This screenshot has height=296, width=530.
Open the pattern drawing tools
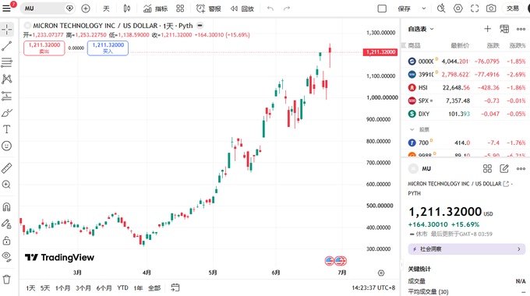(x=7, y=79)
